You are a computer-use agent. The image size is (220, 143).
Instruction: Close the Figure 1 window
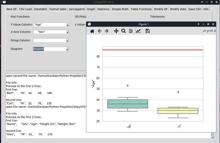point(213,24)
